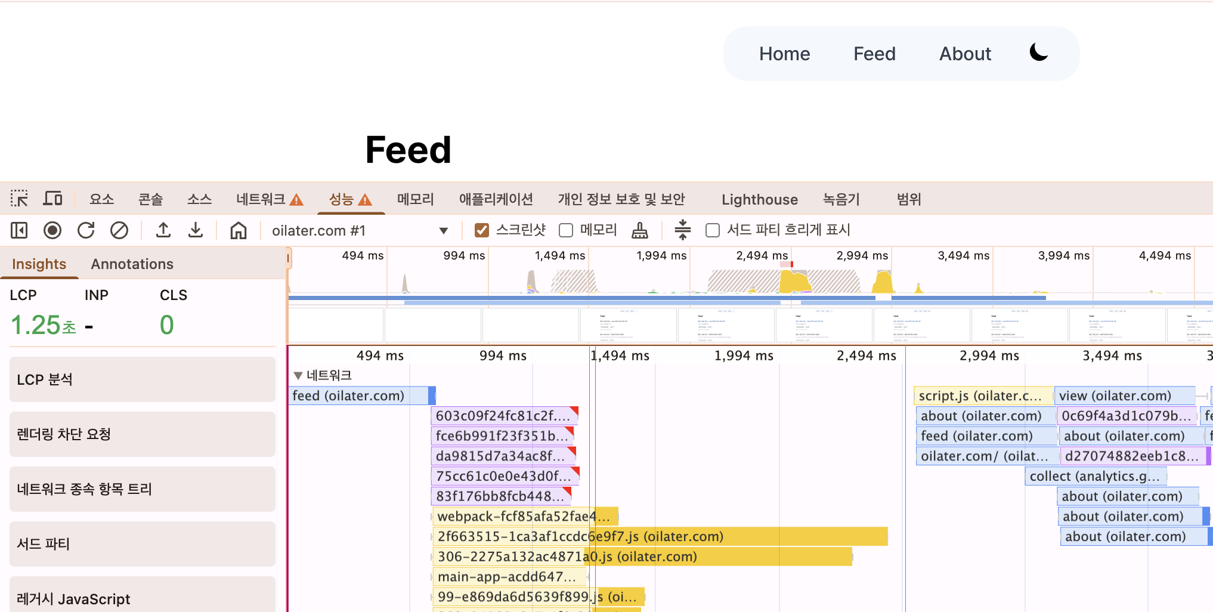Image resolution: width=1213 pixels, height=612 pixels.
Task: Click the LCP 1.25초 metric value
Action: click(x=44, y=325)
